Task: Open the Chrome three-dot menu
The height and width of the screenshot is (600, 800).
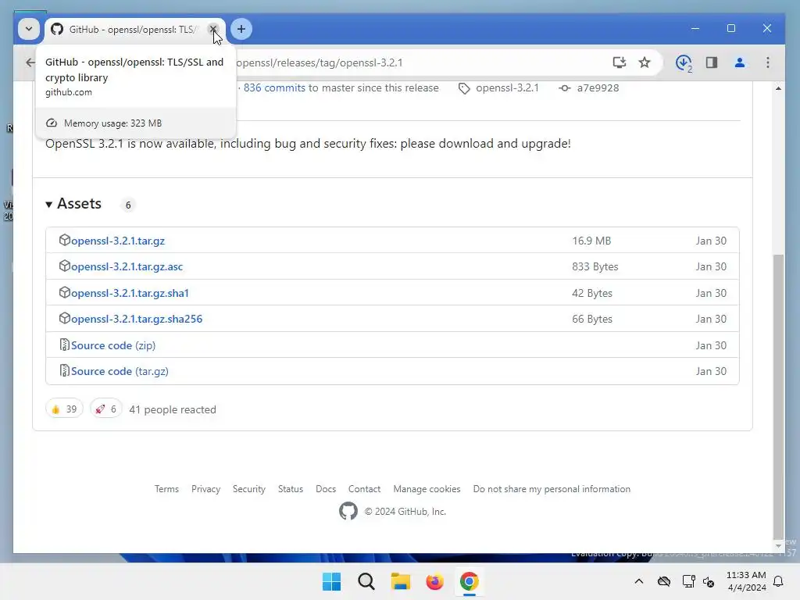Action: [768, 62]
